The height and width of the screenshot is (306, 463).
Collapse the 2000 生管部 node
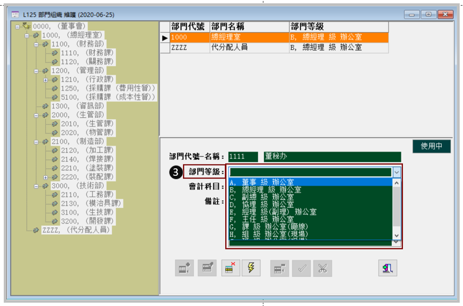point(36,115)
